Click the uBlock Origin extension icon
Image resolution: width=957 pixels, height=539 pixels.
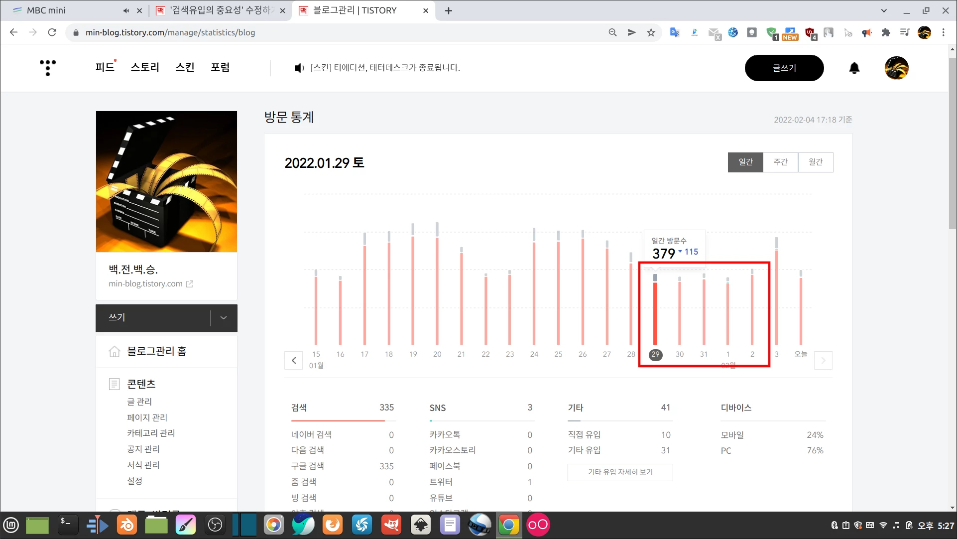(811, 32)
